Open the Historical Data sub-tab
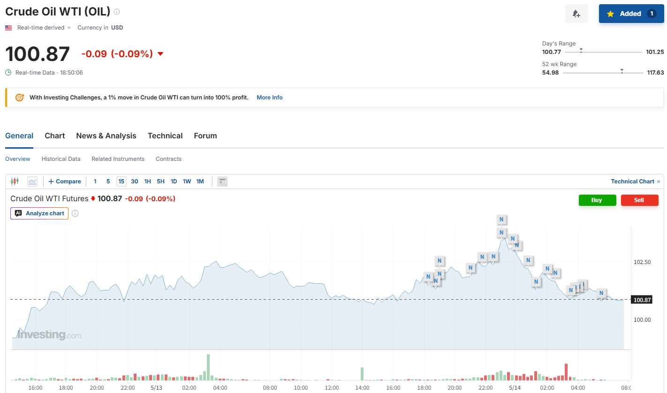The image size is (667, 393). (x=61, y=159)
